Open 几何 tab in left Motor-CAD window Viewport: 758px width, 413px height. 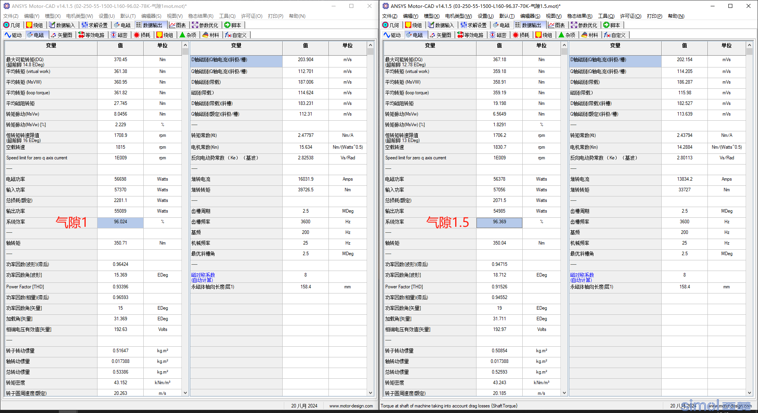(x=12, y=25)
